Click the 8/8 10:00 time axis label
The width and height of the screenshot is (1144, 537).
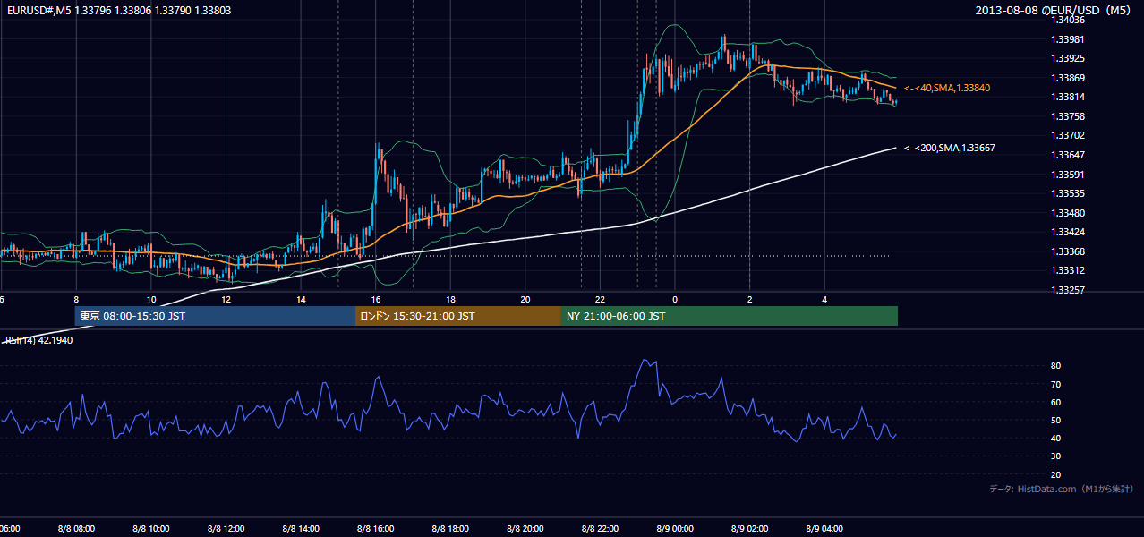(151, 528)
